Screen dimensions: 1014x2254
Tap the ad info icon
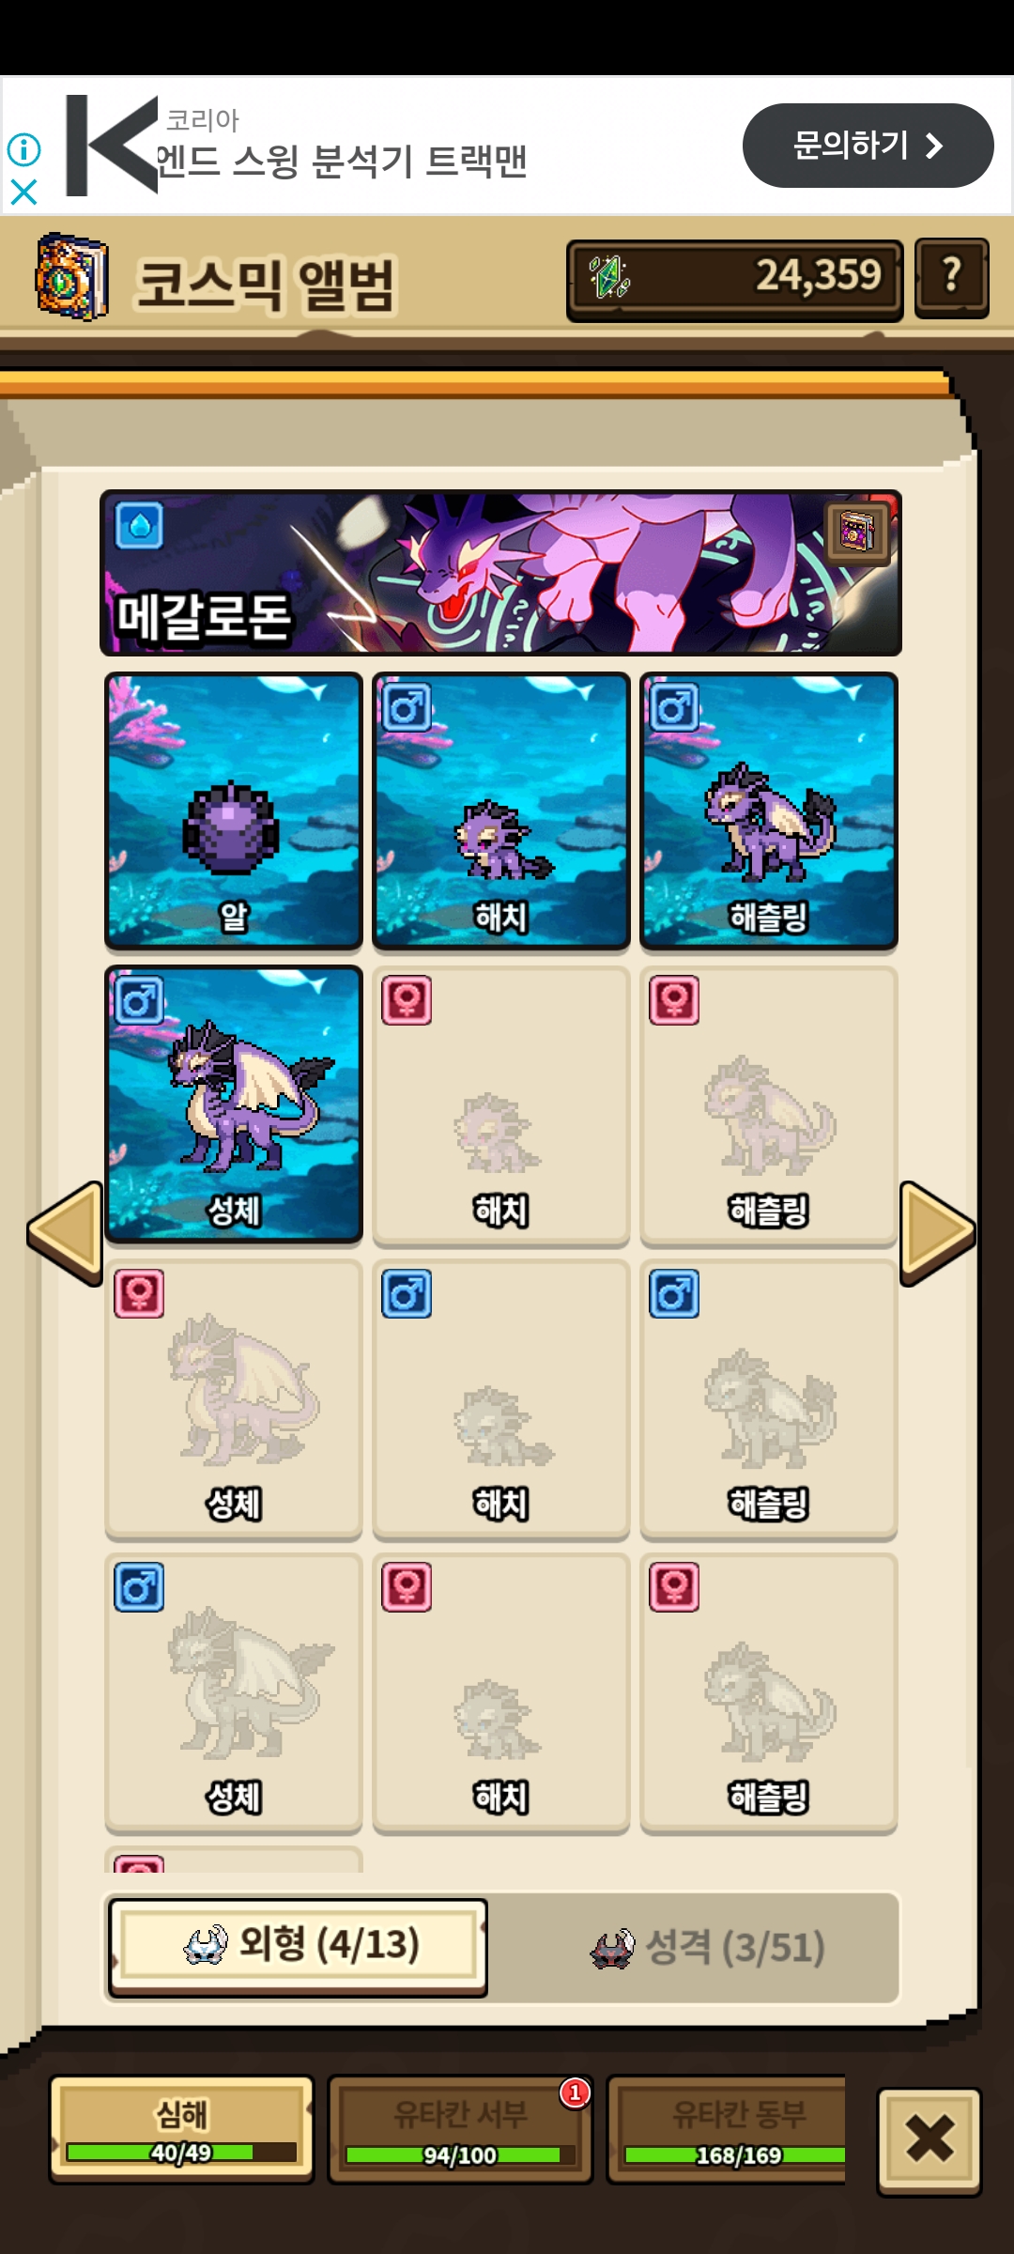[x=23, y=148]
